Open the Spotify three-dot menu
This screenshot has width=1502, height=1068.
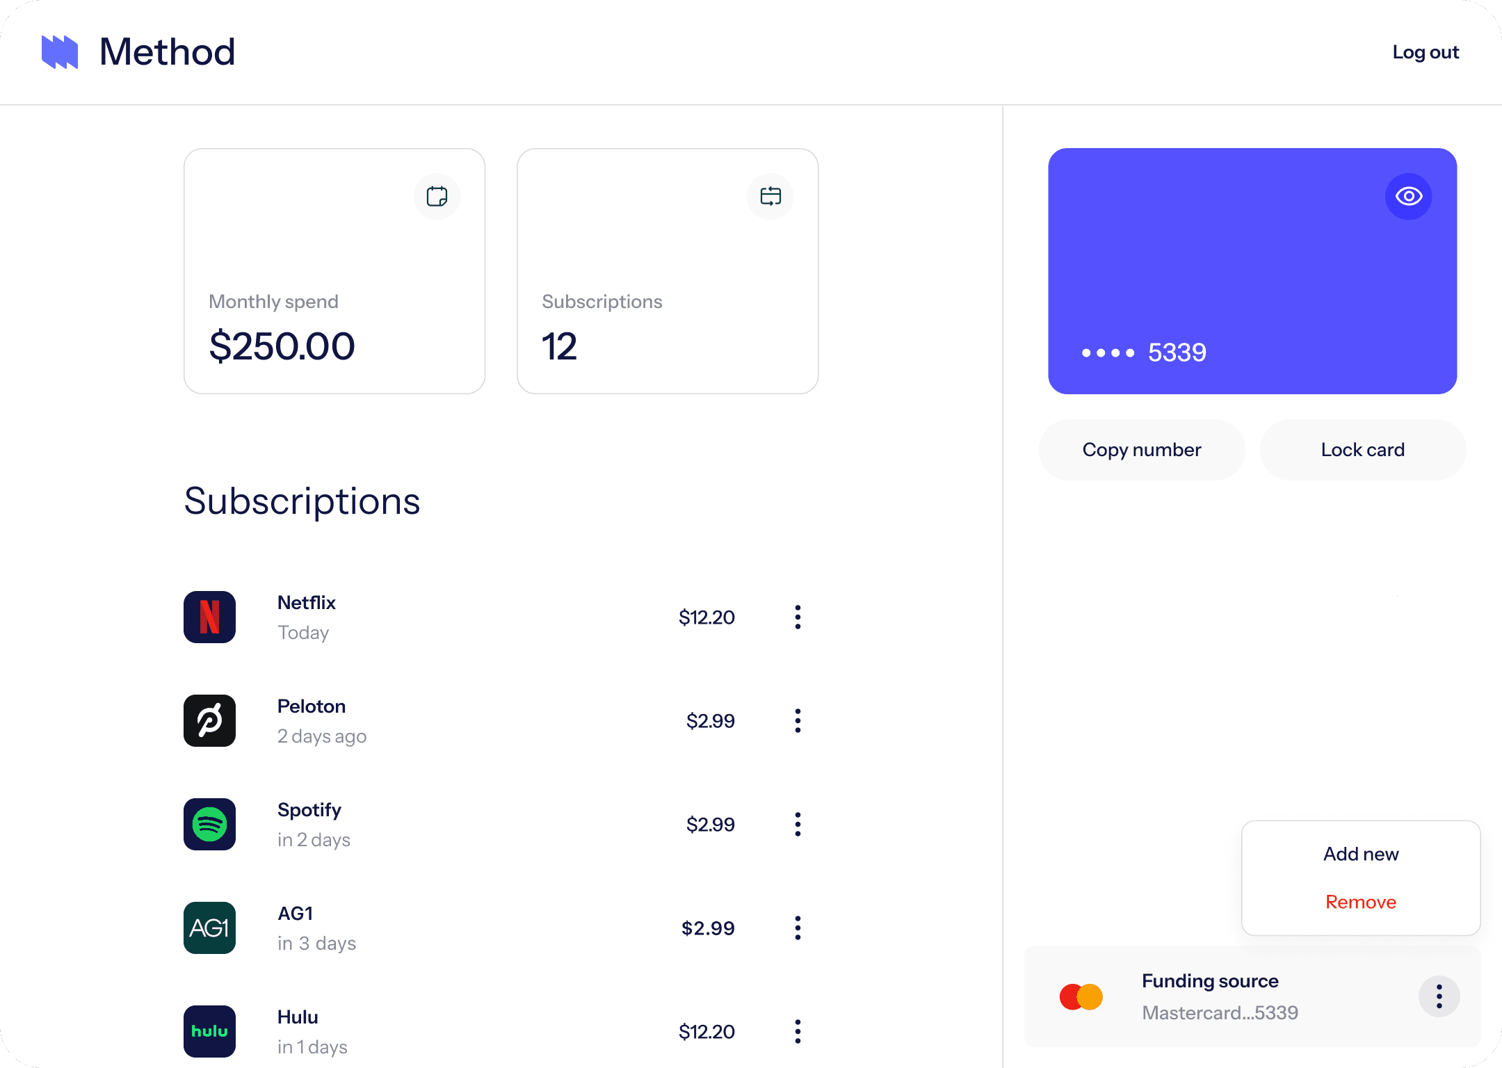click(798, 825)
